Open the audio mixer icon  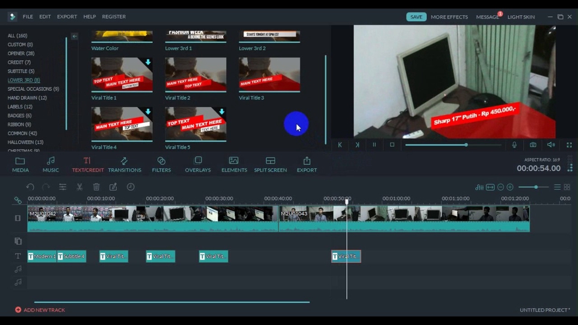coord(479,187)
